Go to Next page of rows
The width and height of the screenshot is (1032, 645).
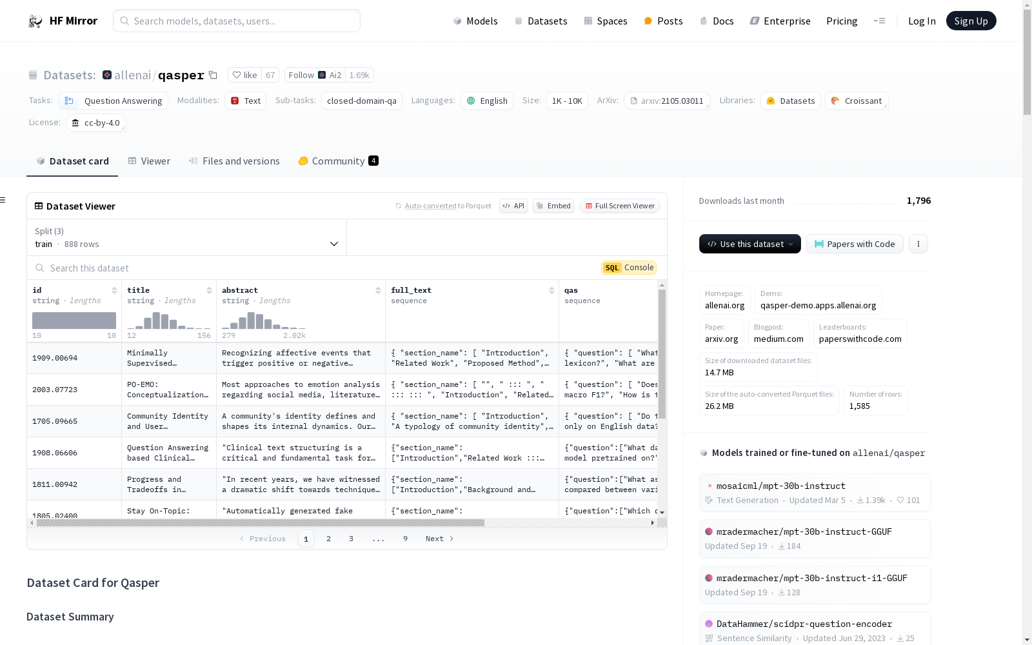439,539
